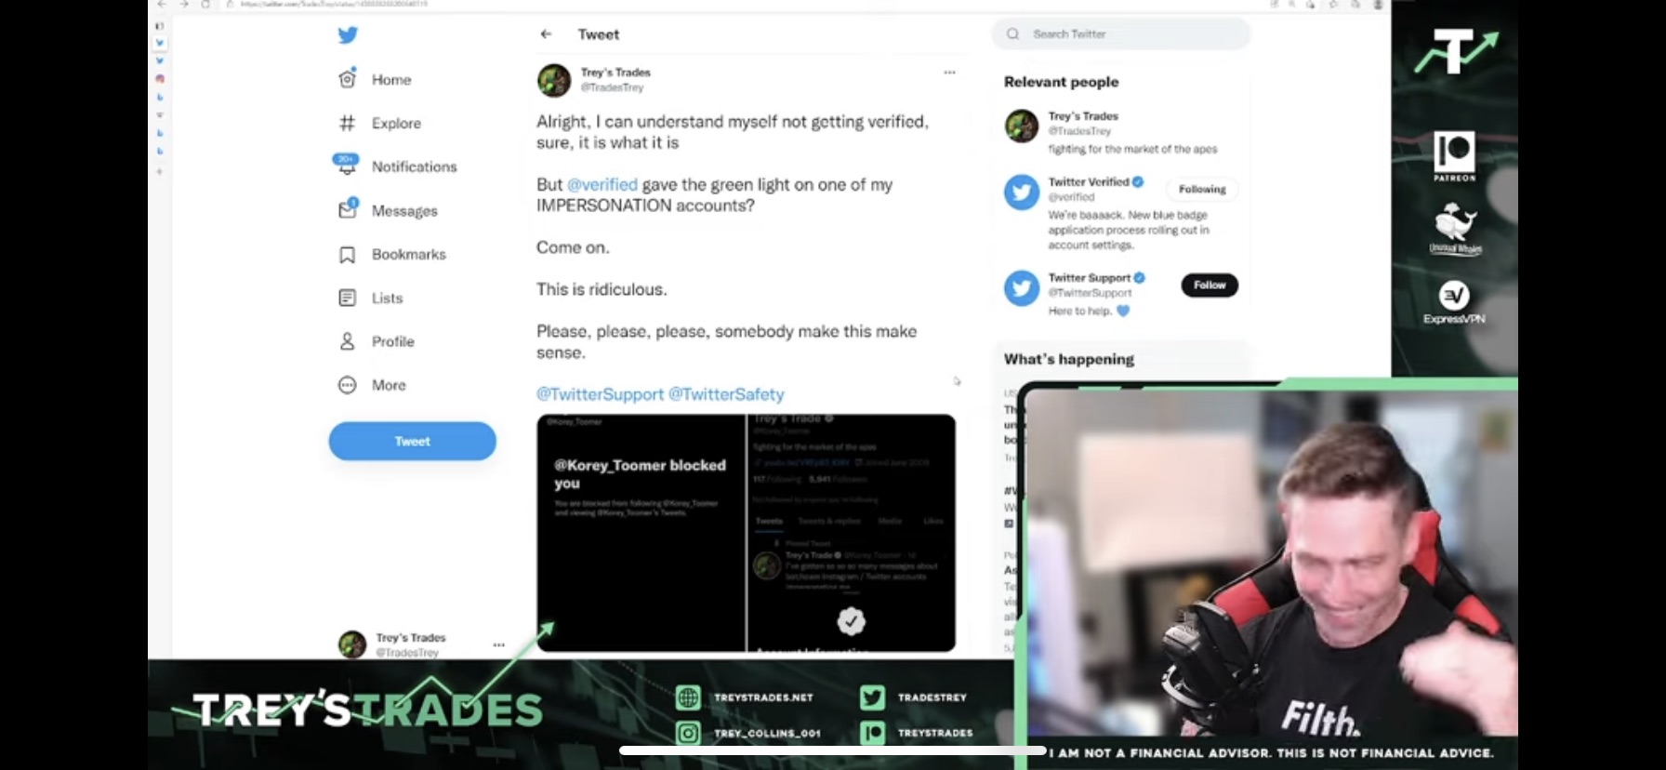Open Bookmarks icon in sidebar
This screenshot has width=1666, height=770.
(347, 255)
